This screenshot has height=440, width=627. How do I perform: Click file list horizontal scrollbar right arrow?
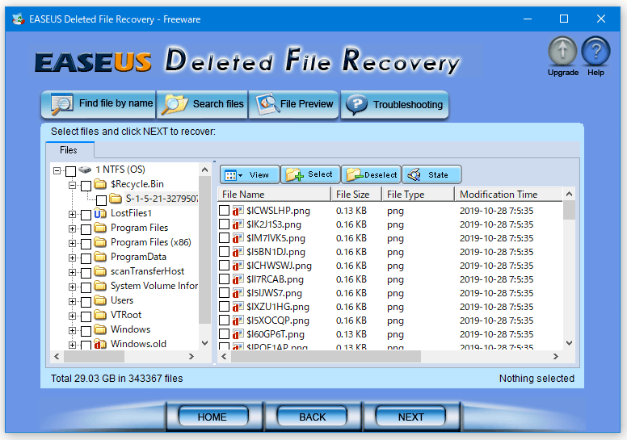tap(556, 357)
